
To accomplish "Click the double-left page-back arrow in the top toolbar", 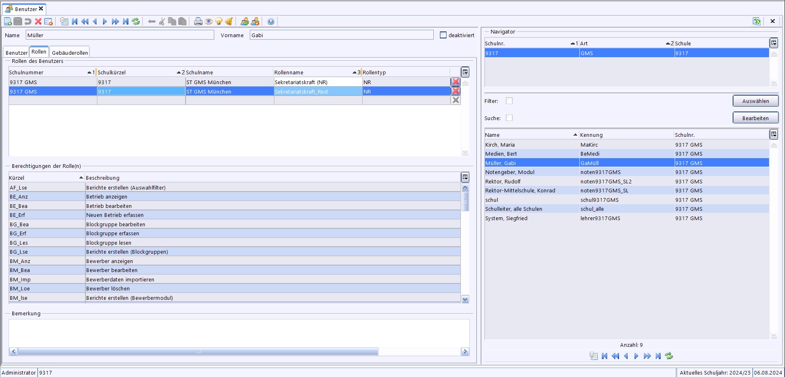I will click(x=85, y=22).
